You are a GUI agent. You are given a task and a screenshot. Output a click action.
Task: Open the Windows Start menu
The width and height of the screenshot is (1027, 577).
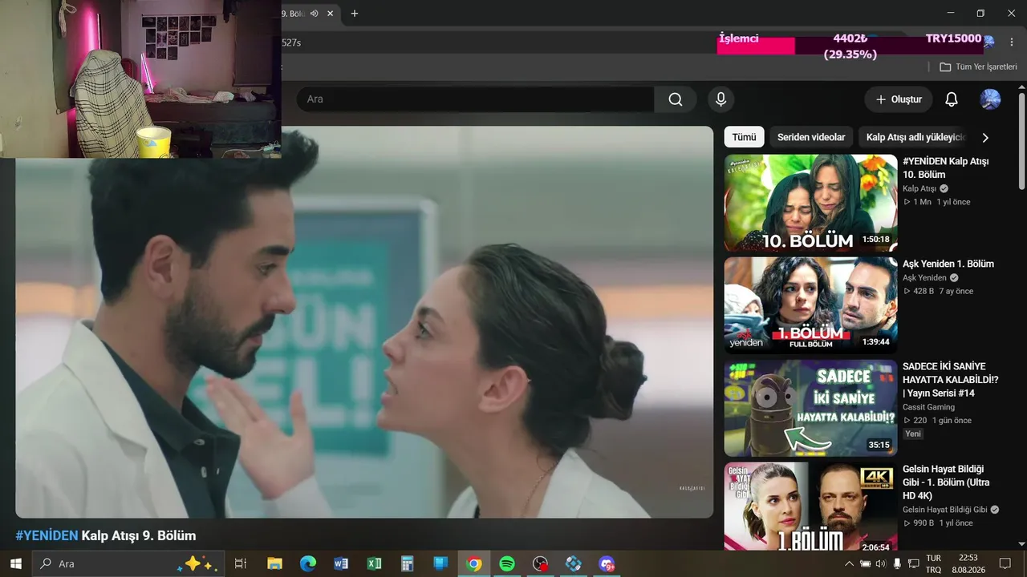click(x=15, y=563)
